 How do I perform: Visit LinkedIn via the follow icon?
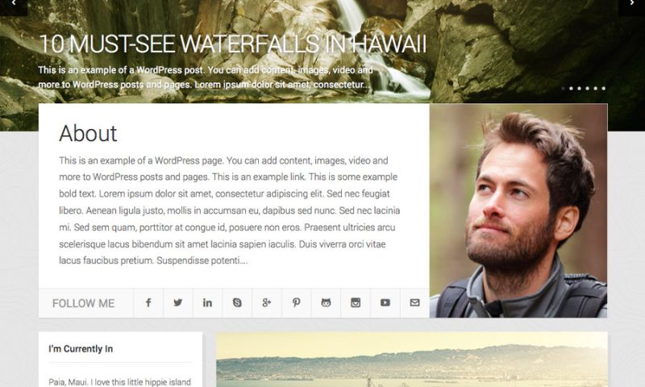[207, 303]
